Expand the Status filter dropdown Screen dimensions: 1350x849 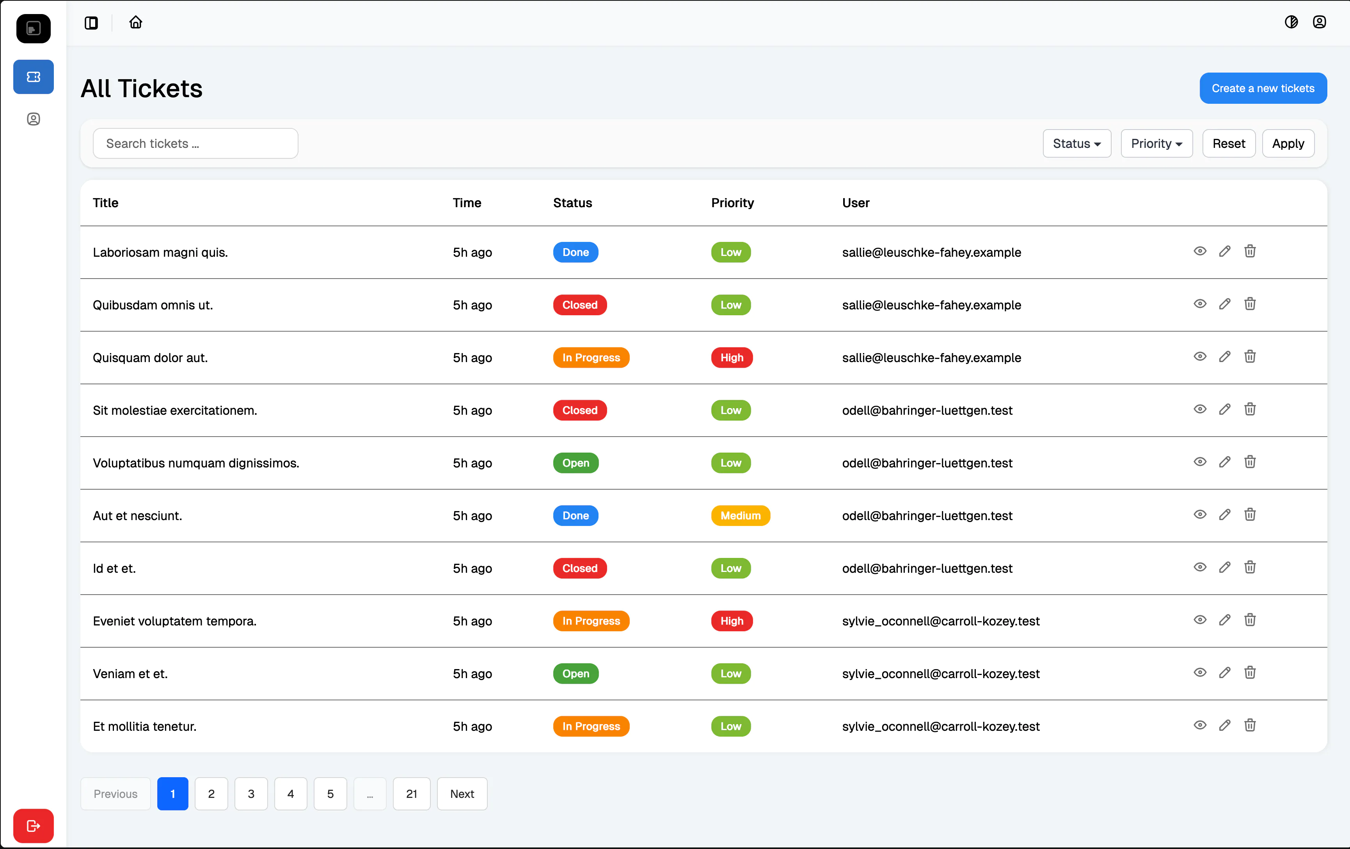(x=1076, y=144)
